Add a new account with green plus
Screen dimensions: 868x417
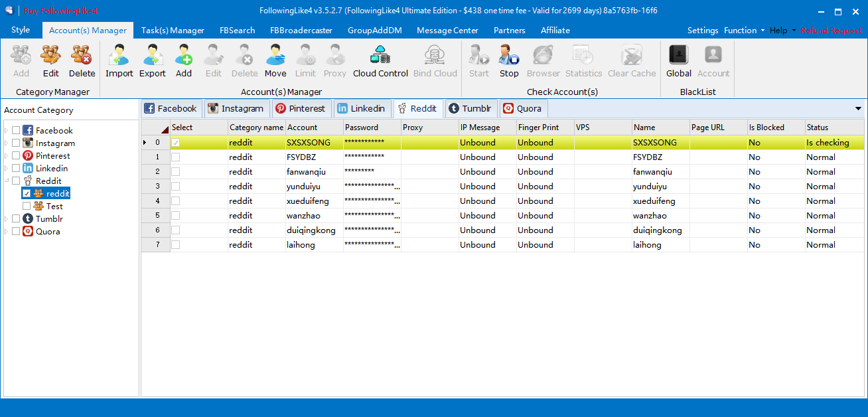point(184,60)
